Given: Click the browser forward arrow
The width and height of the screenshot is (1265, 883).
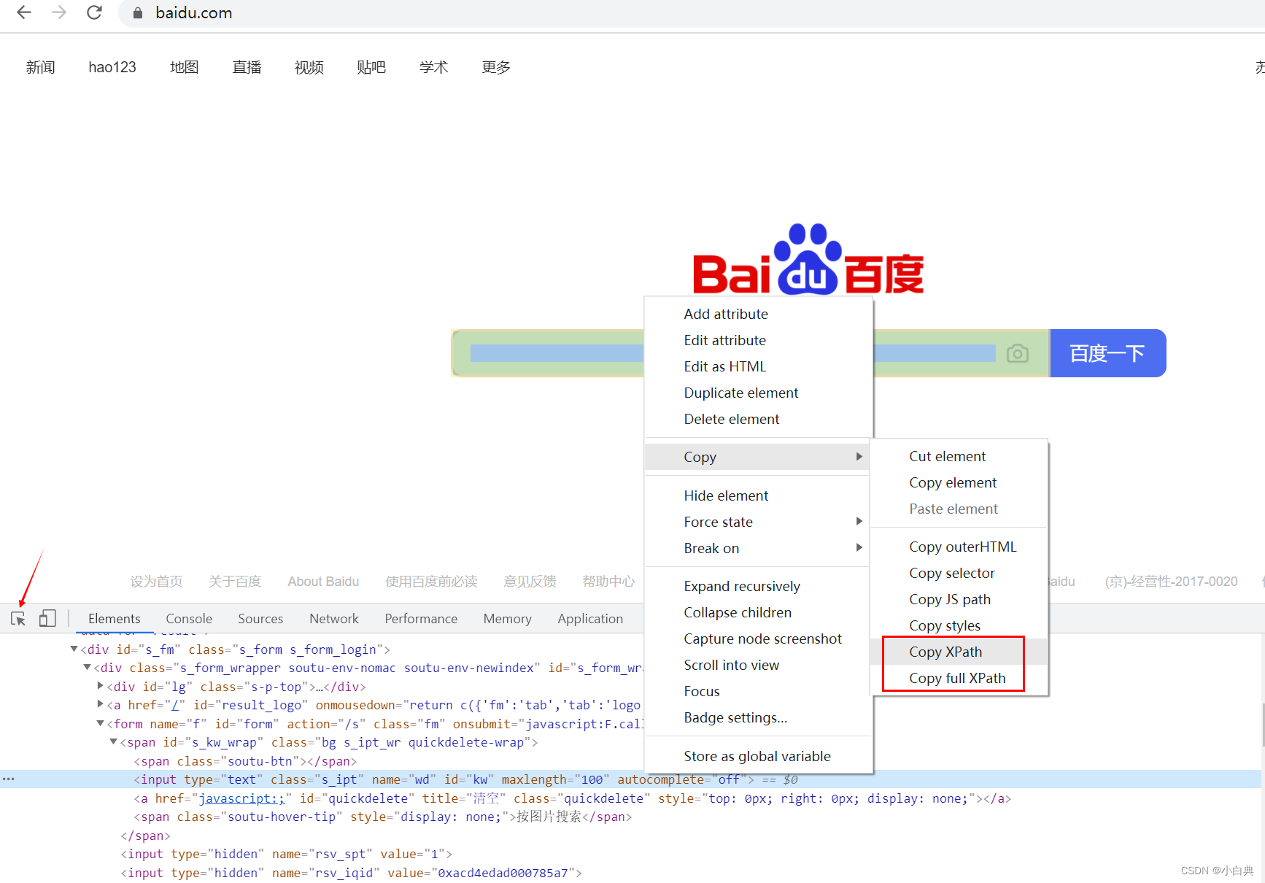Looking at the screenshot, I should click(x=59, y=12).
